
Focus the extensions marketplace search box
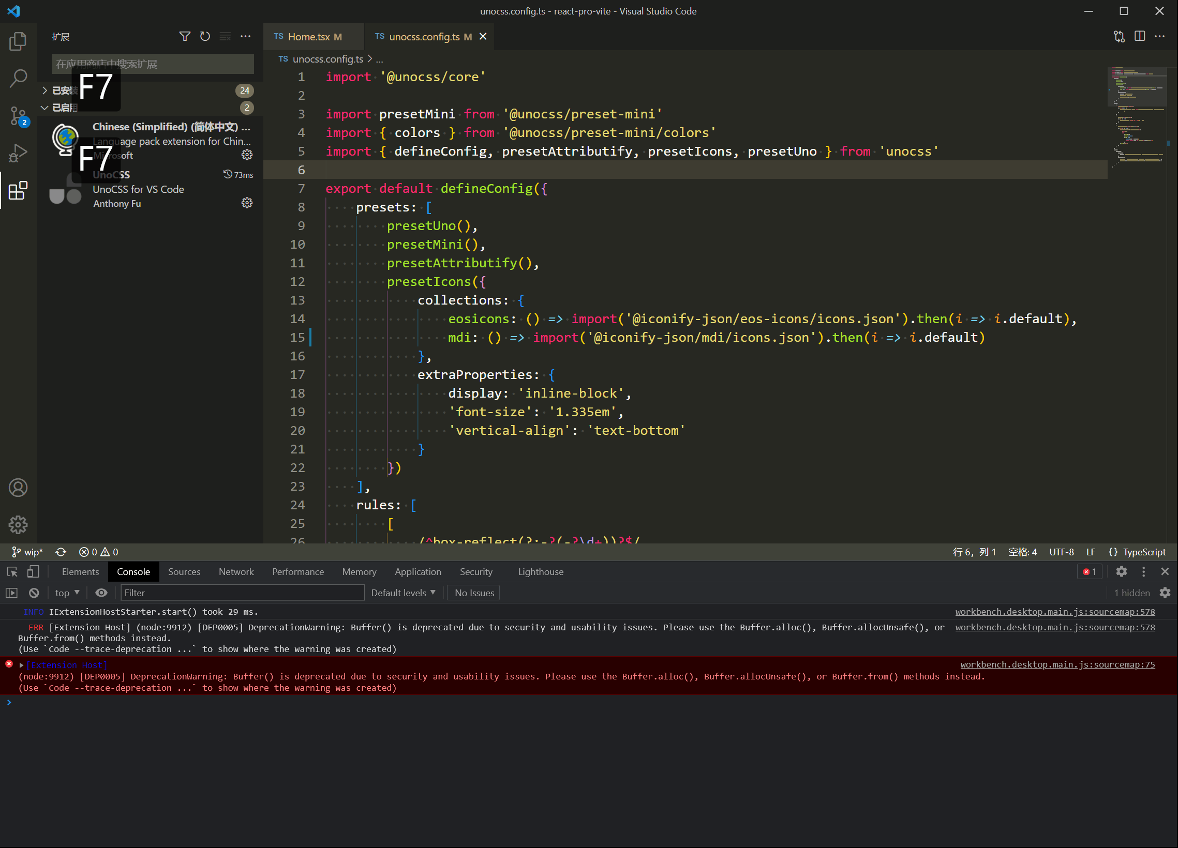click(153, 64)
